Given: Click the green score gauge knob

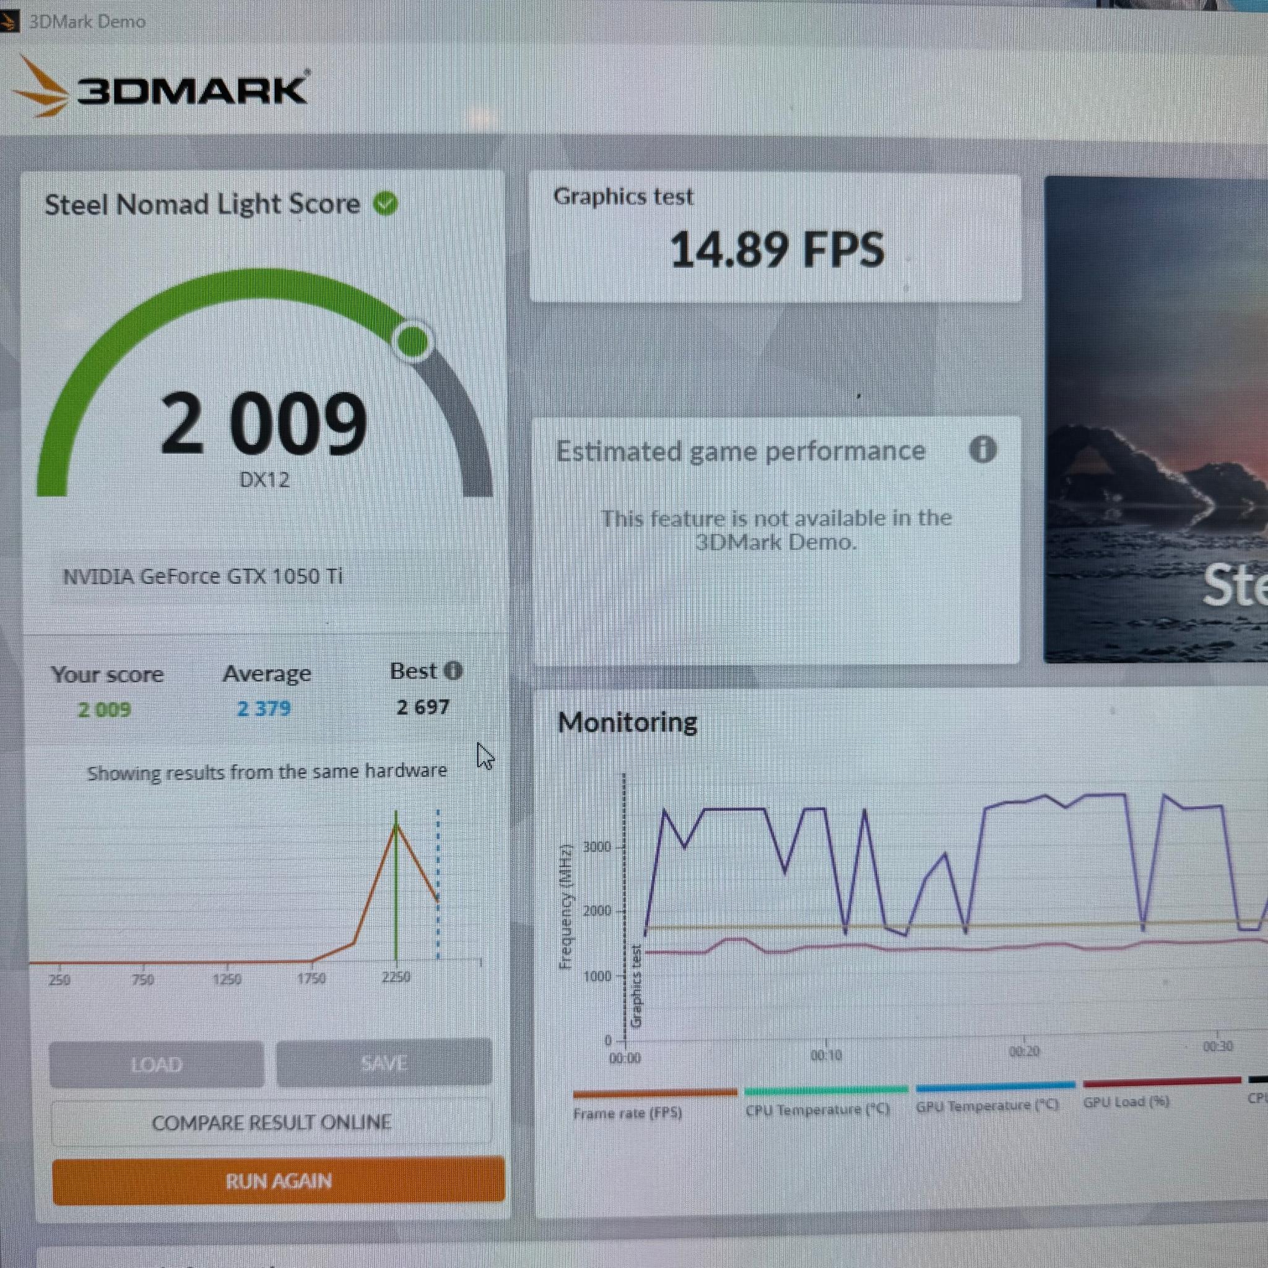Looking at the screenshot, I should click(413, 341).
